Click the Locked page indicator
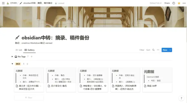The height and width of the screenshot is (103, 187). pos(59,3)
